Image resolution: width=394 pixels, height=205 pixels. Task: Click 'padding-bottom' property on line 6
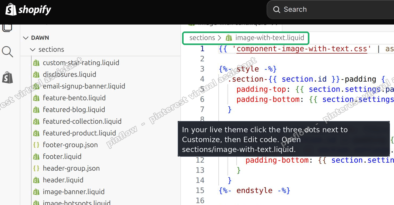coord(268,99)
